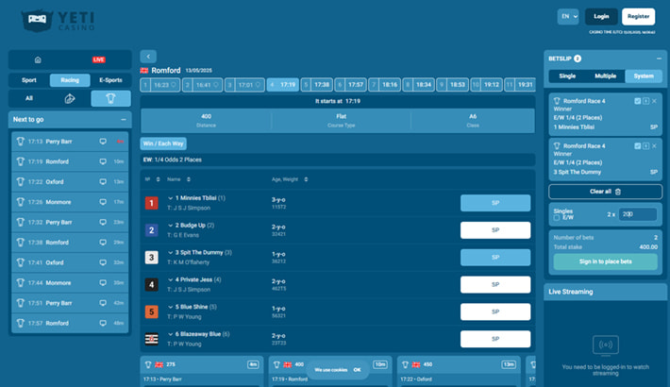Screen dimensions: 670x387
Task: Collapse the Next to go panel
Action: [124, 120]
